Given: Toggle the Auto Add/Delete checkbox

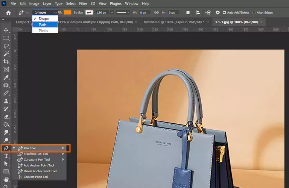Looking at the screenshot, I should click(225, 12).
